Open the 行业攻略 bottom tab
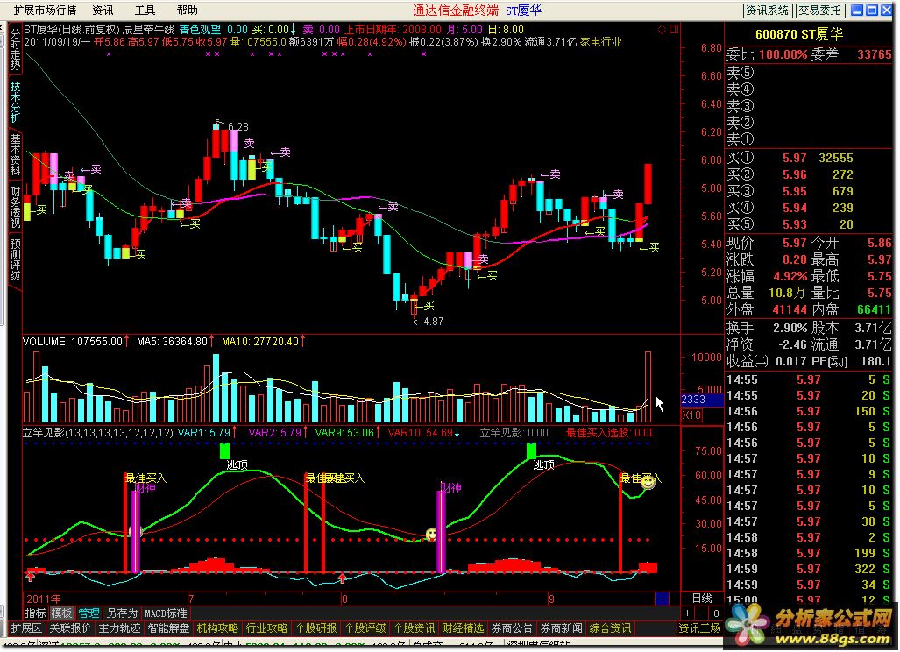Viewport: 900px width, 652px height. tap(266, 628)
